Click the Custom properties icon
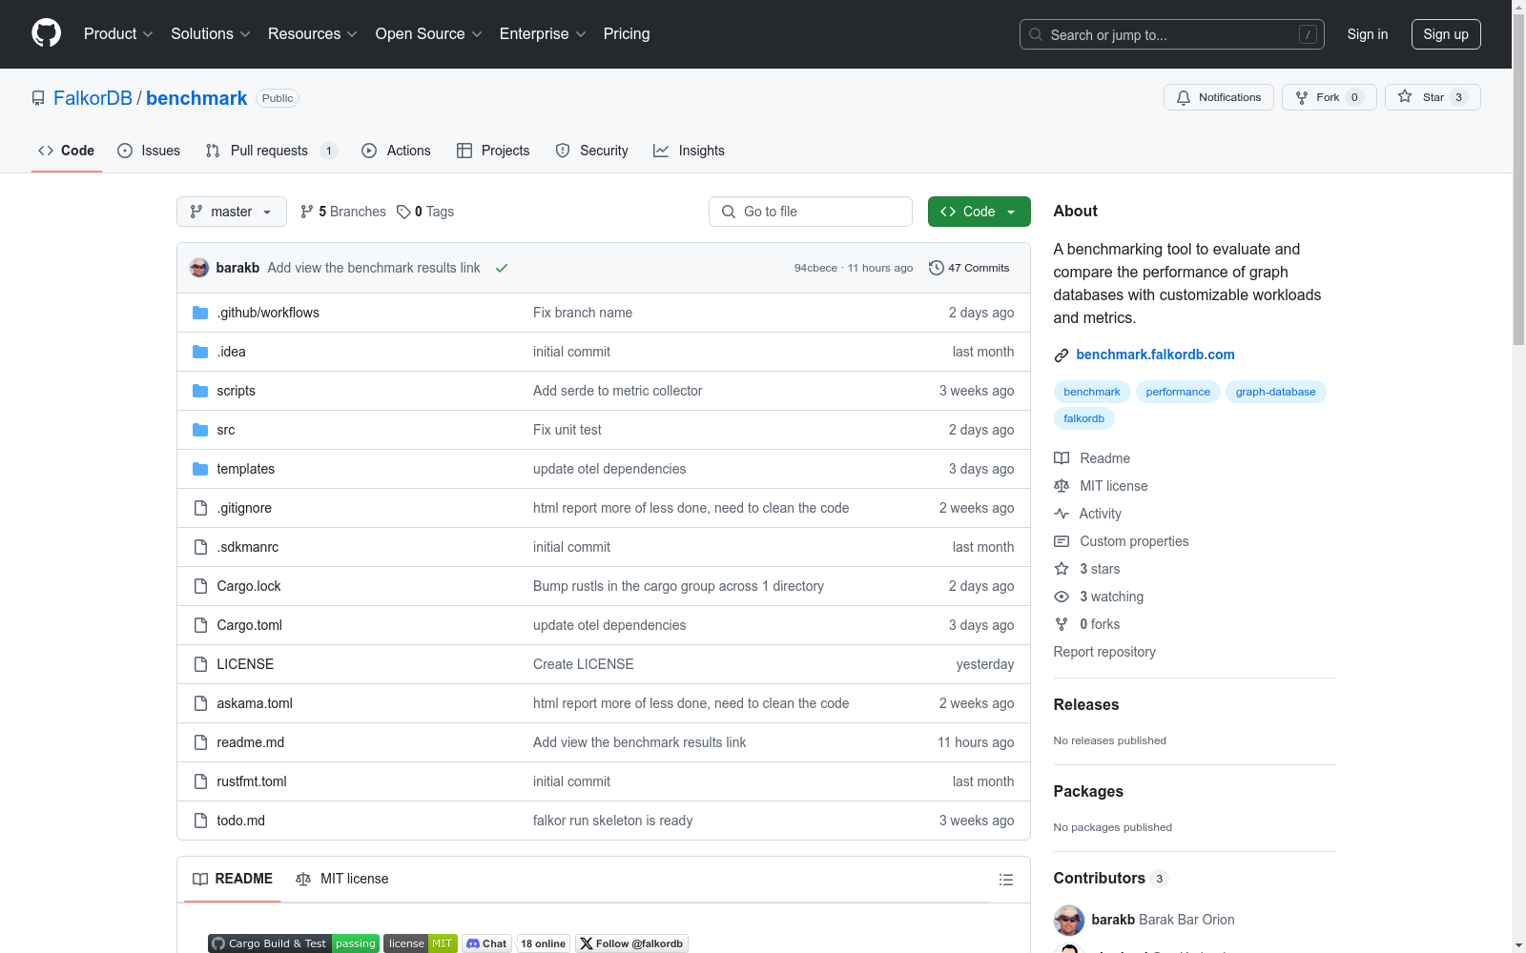Image resolution: width=1526 pixels, height=953 pixels. pos(1062,541)
